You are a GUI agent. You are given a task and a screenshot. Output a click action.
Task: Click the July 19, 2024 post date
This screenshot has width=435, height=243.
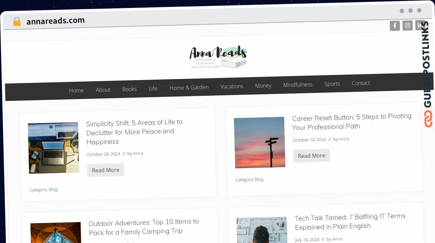coord(307,240)
